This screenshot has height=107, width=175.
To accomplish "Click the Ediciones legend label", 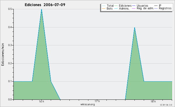I will pos(125,5).
